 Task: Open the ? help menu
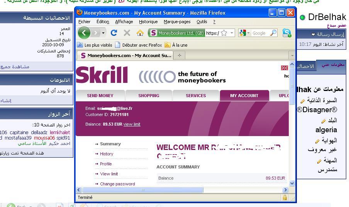click(214, 22)
